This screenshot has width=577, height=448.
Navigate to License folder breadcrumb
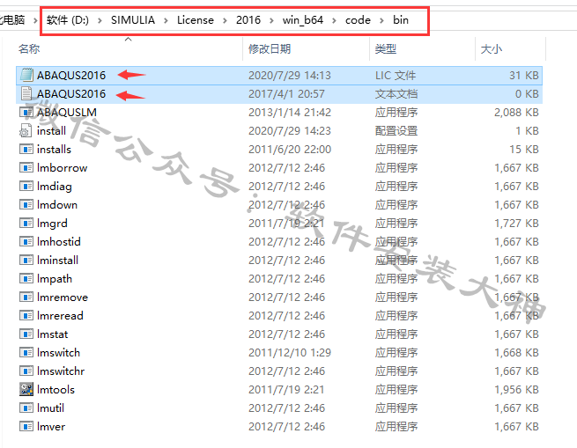(196, 20)
